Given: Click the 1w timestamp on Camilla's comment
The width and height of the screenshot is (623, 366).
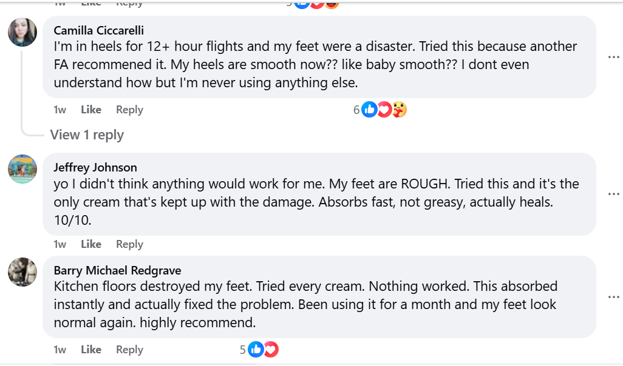Looking at the screenshot, I should point(60,110).
